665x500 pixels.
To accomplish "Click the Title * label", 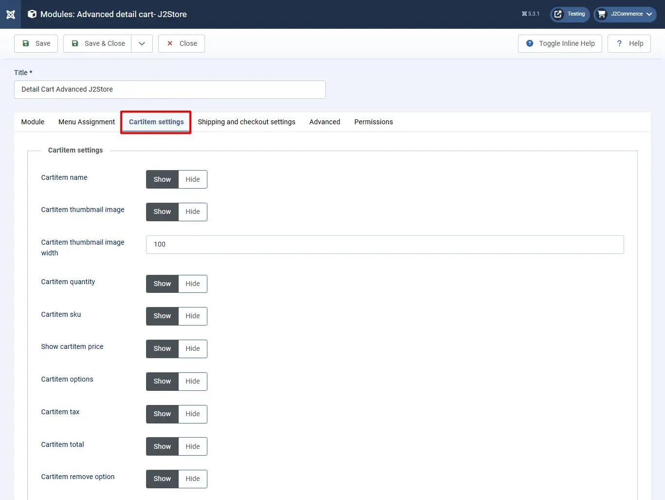I will click(x=23, y=73).
